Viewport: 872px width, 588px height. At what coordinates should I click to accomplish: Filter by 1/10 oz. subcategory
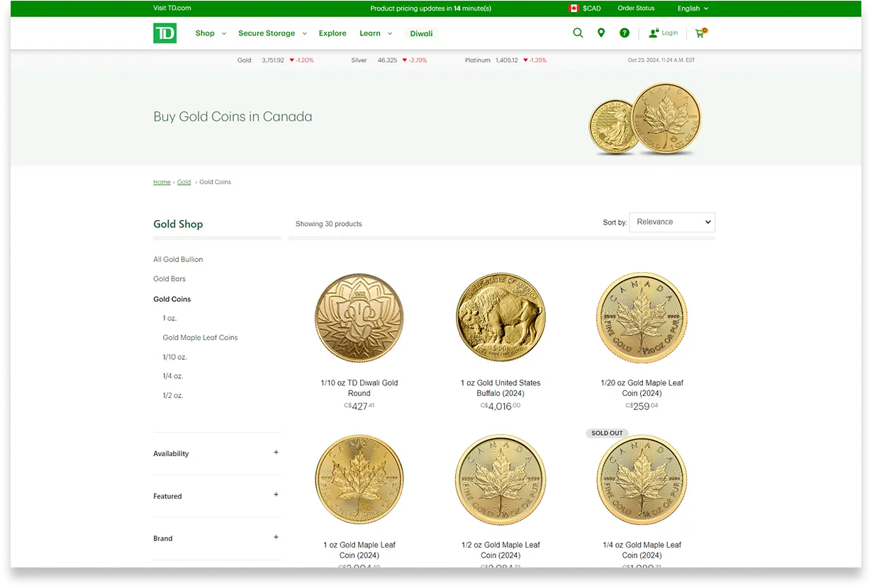click(174, 357)
